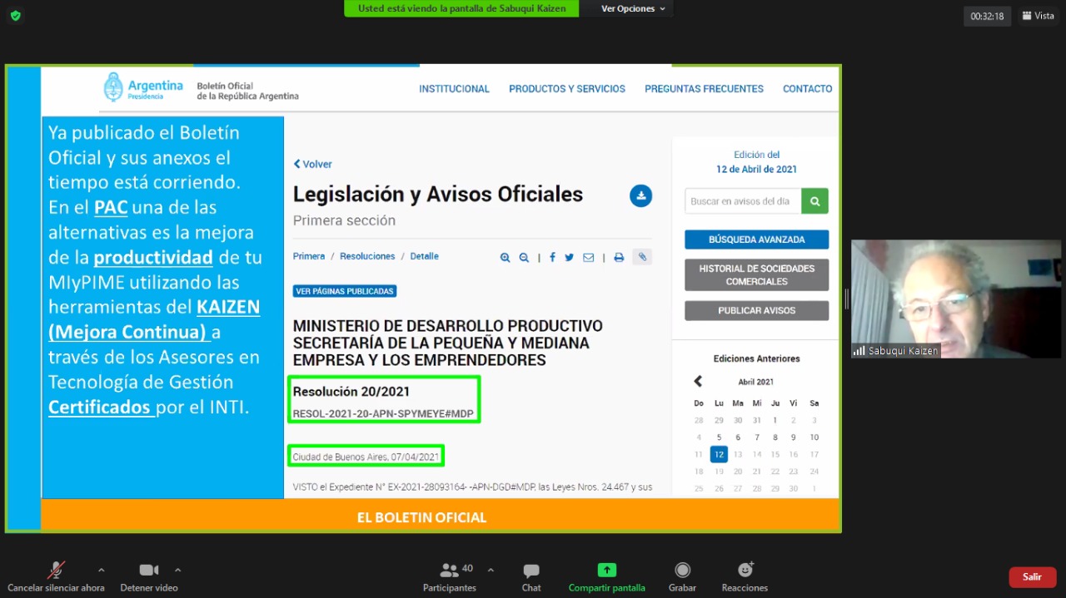Click Sabuqui Kaizen video thumbnail
The image size is (1066, 598).
coord(956,299)
